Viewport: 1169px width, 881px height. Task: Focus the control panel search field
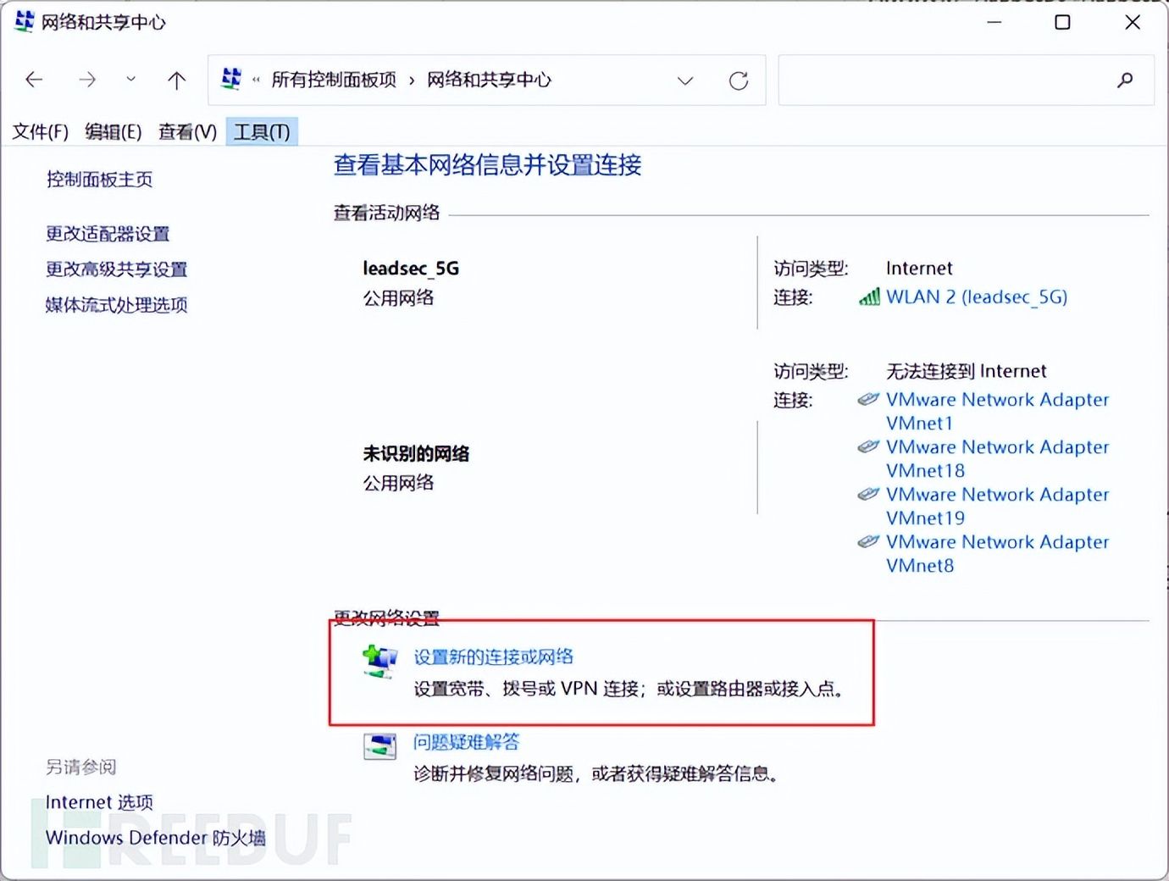[945, 80]
